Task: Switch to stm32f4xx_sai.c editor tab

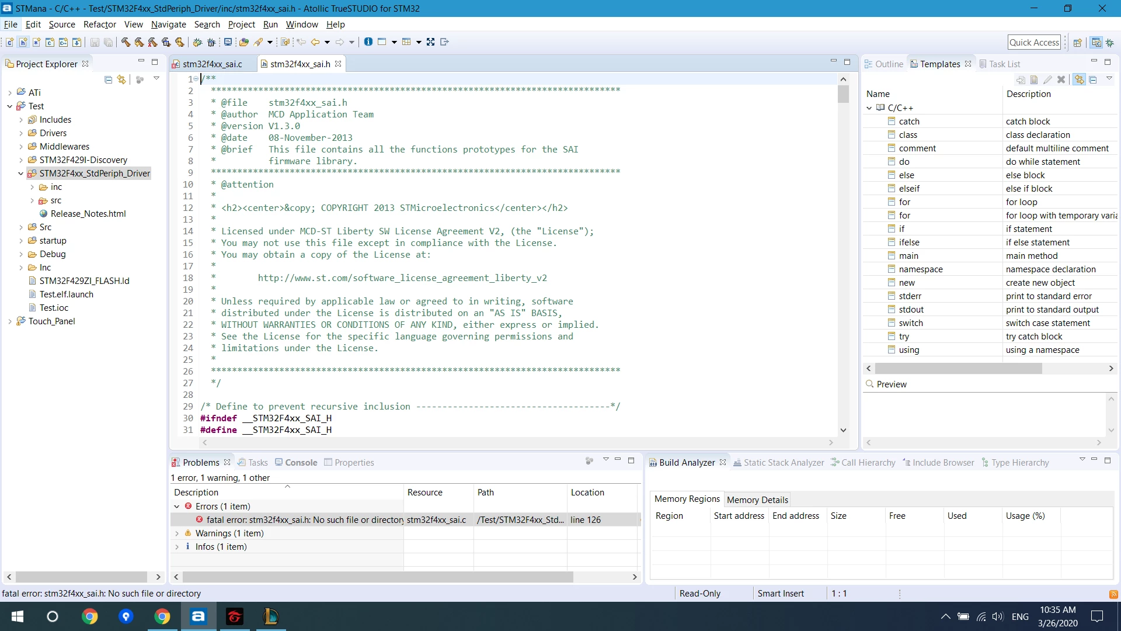Action: (x=212, y=64)
